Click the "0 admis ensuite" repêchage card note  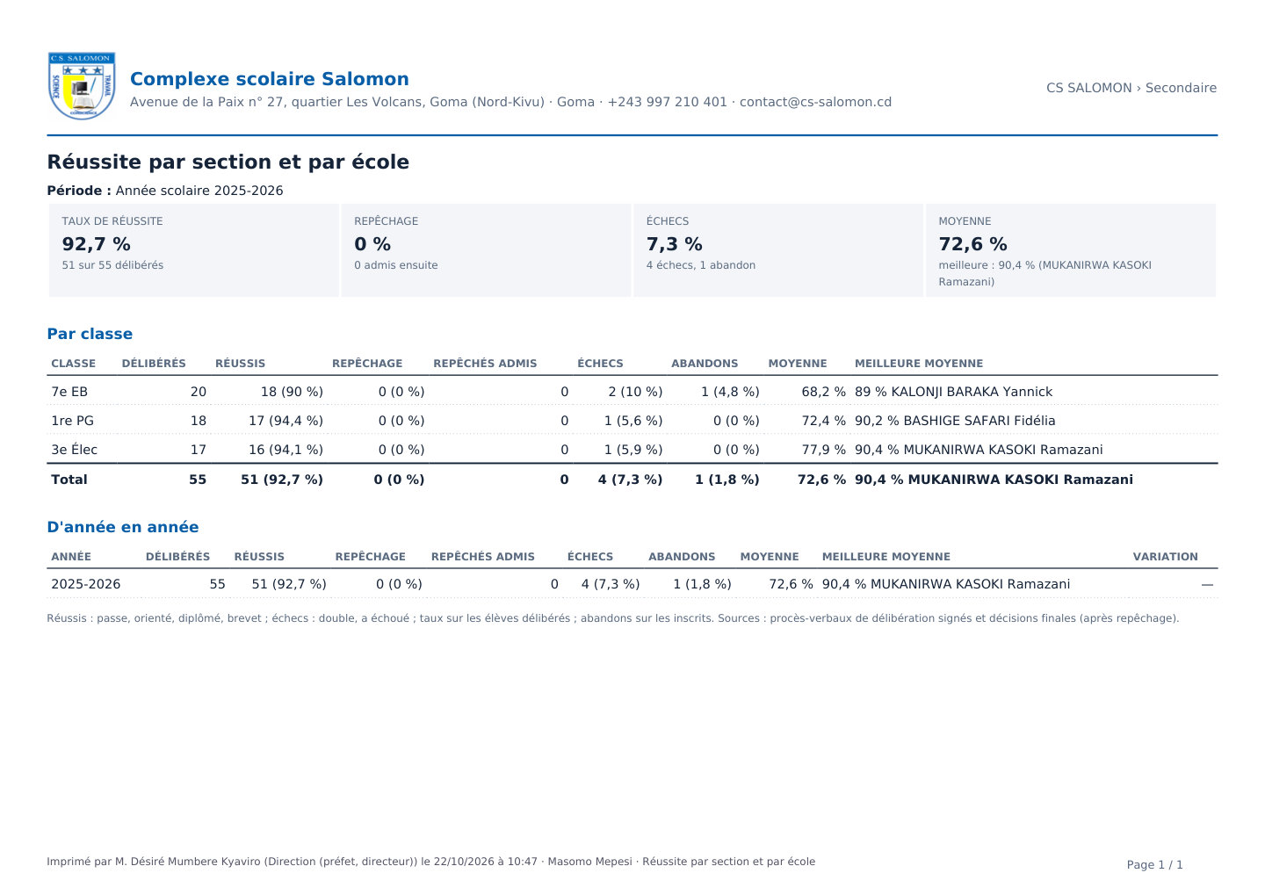pyautogui.click(x=396, y=265)
